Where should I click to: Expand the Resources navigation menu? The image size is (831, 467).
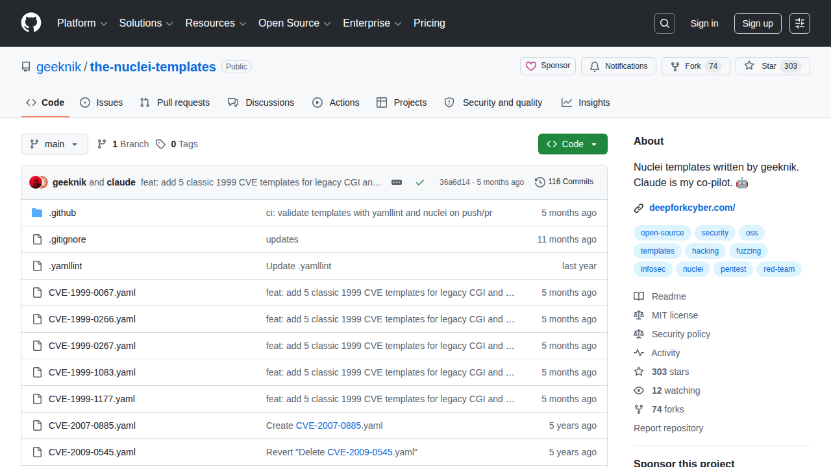[x=216, y=23]
